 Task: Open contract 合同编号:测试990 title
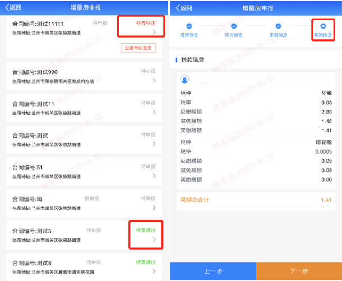pos(35,72)
